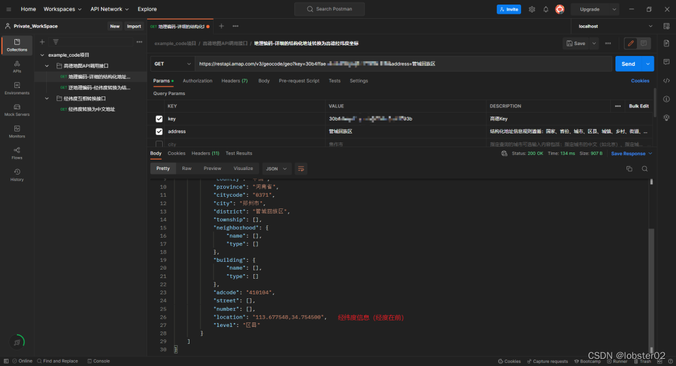Copy the response body
676x366 pixels.
(x=630, y=169)
